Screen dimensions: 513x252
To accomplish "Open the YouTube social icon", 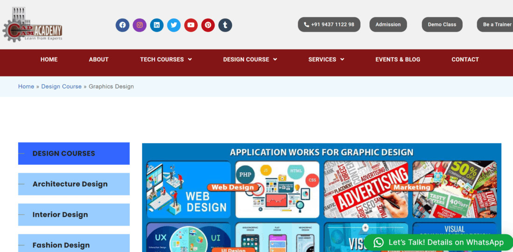I will (x=191, y=25).
